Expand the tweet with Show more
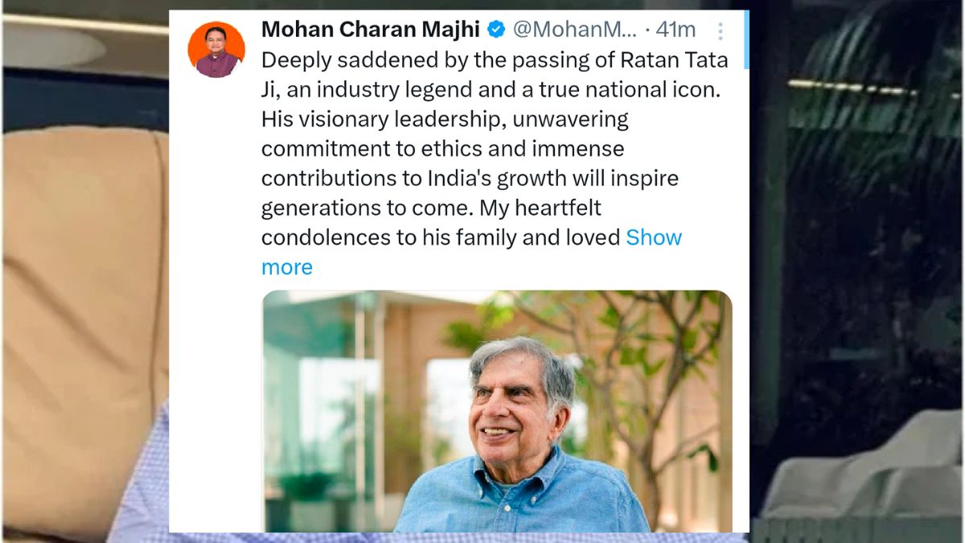The height and width of the screenshot is (543, 965). point(653,238)
